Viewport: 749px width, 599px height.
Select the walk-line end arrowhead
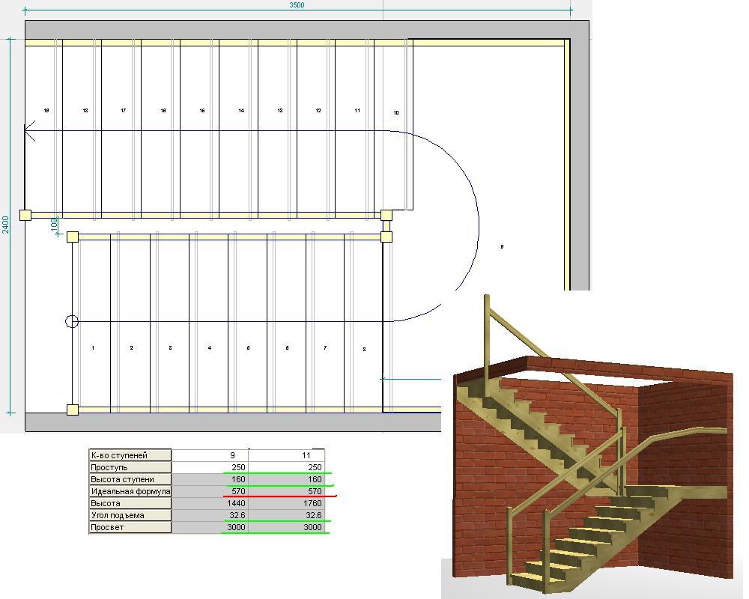coord(30,131)
